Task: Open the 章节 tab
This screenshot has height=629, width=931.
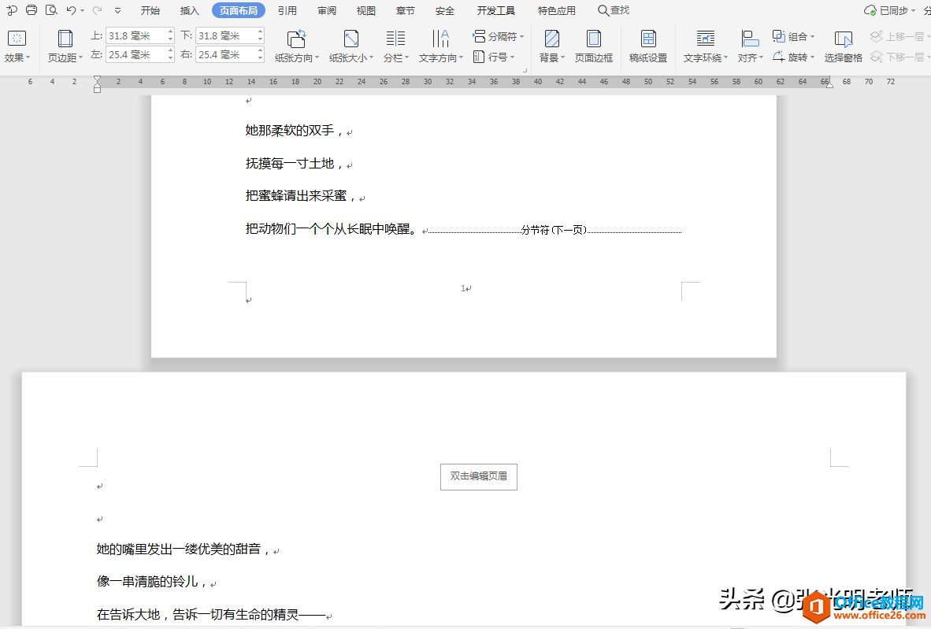Action: (x=405, y=11)
